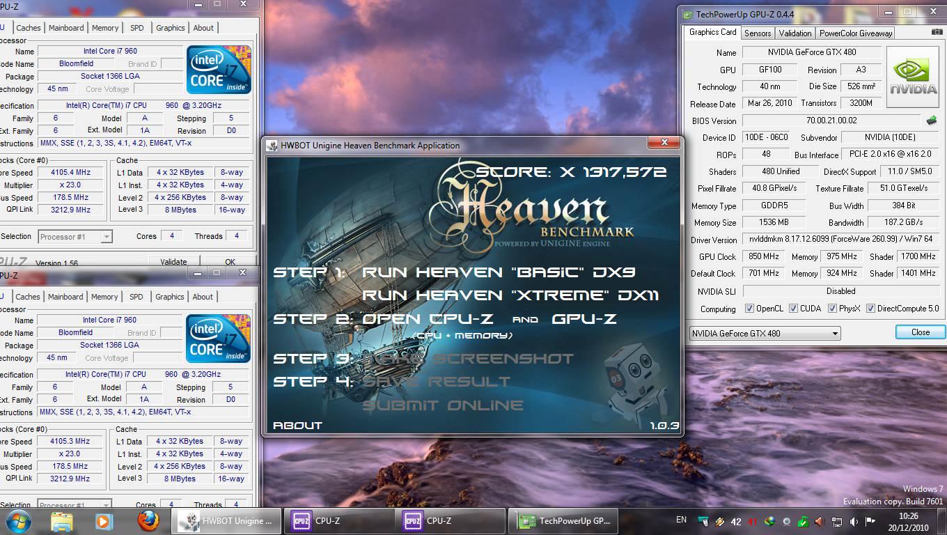Image resolution: width=947 pixels, height=535 pixels.
Task: Click the NVIDIA SLI Disabled field
Action: point(841,291)
